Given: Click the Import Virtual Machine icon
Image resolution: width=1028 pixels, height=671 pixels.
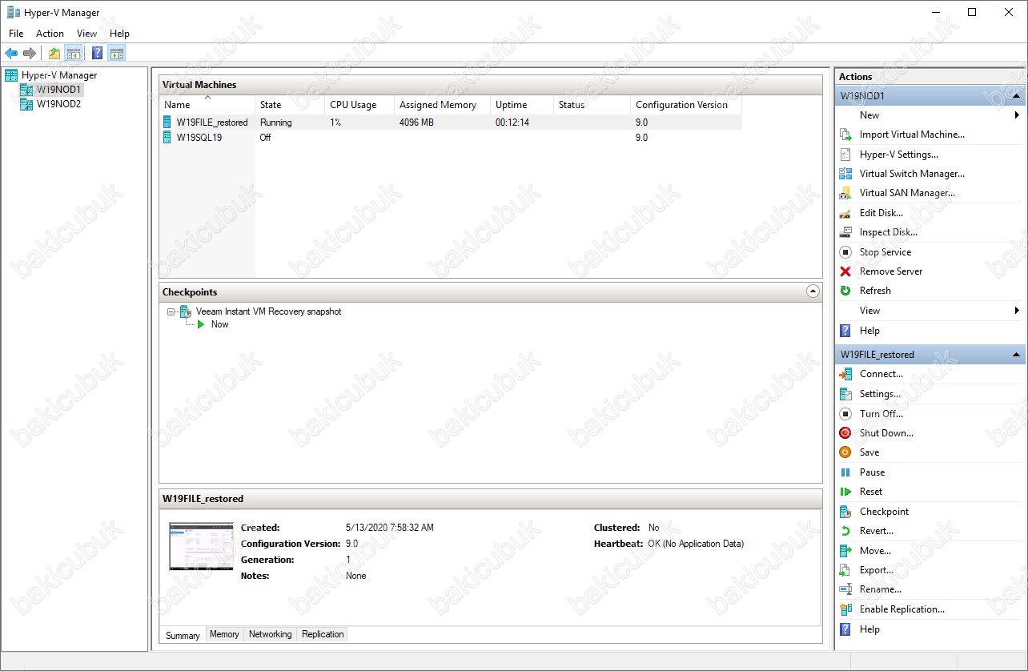Looking at the screenshot, I should click(x=845, y=135).
